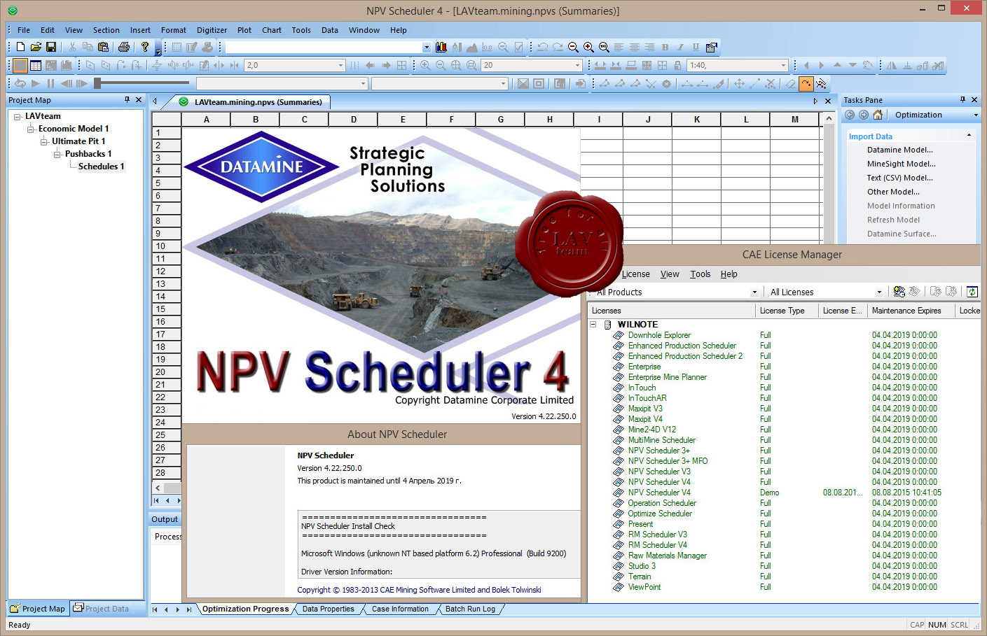Collapse the Import Data section
987x636 pixels.
[x=969, y=136]
